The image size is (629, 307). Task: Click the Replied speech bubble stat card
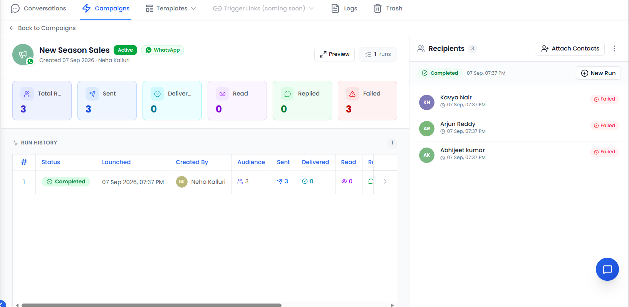click(x=302, y=101)
